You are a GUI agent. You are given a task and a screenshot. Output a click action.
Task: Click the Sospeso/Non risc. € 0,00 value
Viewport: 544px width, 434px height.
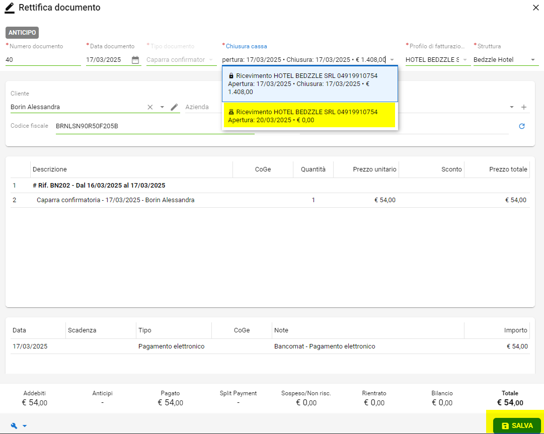click(x=306, y=402)
